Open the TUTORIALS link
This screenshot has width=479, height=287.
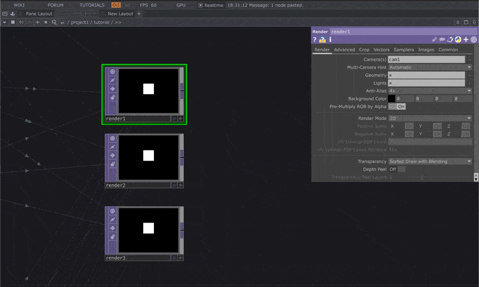pos(92,5)
